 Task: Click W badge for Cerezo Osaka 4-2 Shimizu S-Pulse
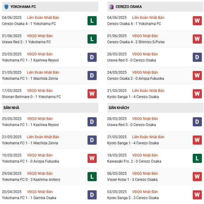click(x=197, y=39)
